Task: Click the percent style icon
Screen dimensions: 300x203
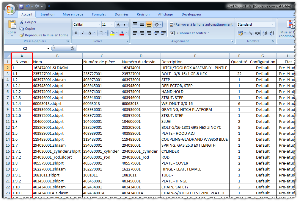Action: click(250, 33)
